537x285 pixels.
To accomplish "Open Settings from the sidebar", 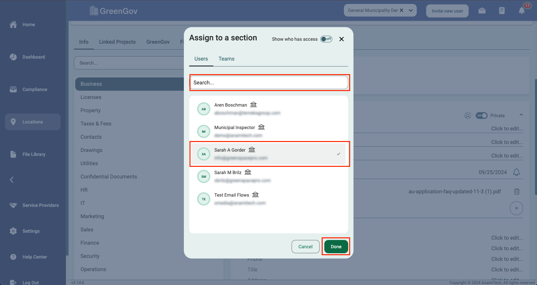I will (31, 231).
